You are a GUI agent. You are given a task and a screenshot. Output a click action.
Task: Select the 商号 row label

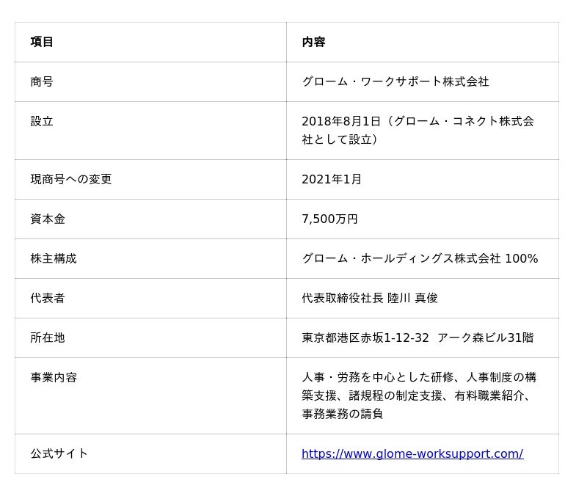(42, 81)
